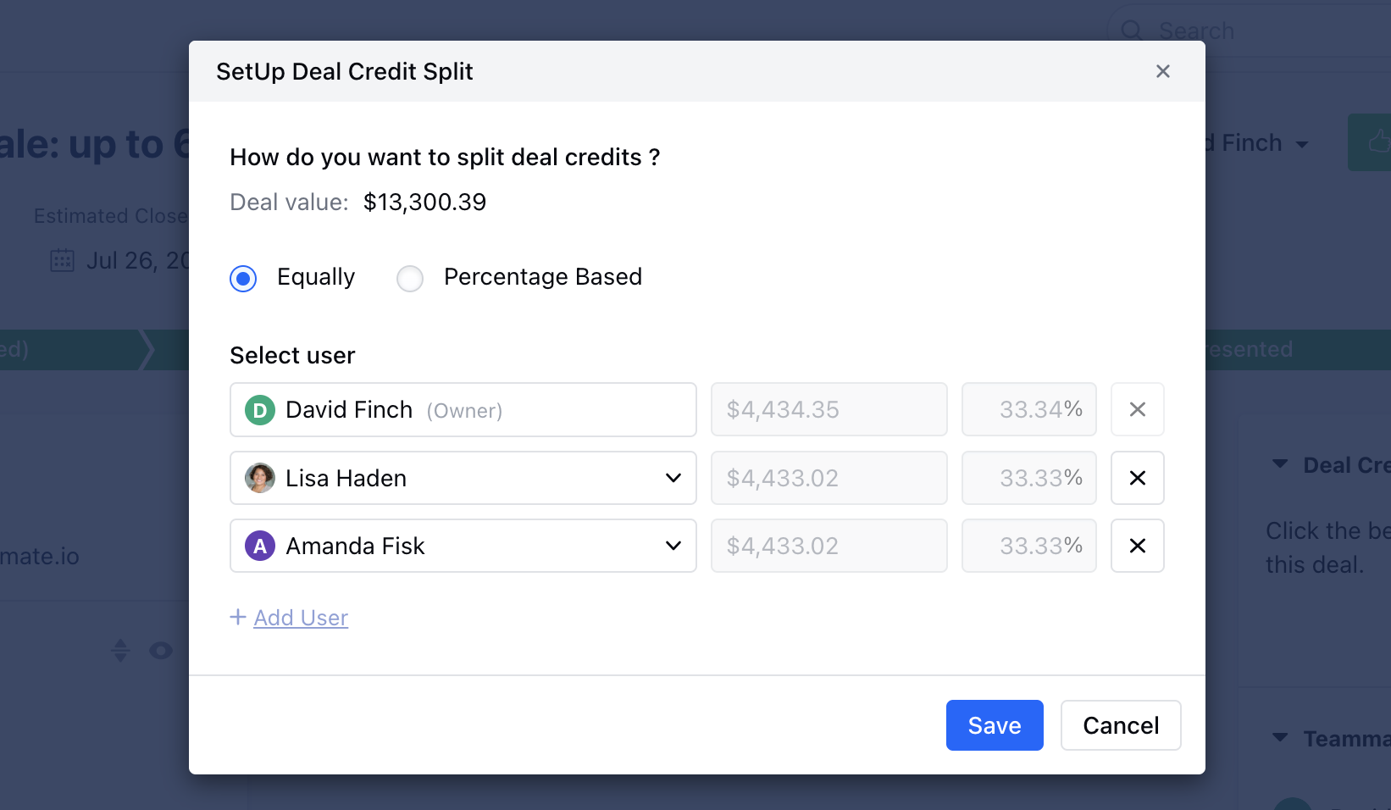The width and height of the screenshot is (1391, 810).
Task: Select the Percentage Based option
Action: 410,278
